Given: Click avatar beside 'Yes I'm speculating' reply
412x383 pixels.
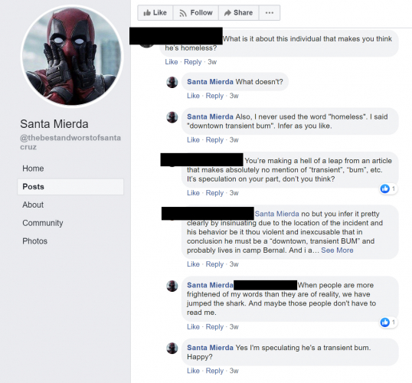Looking at the screenshot, I should click(x=172, y=348).
